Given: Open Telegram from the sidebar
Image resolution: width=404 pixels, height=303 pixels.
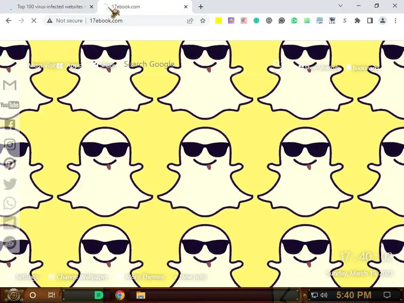Looking at the screenshot, I should coord(10,223).
